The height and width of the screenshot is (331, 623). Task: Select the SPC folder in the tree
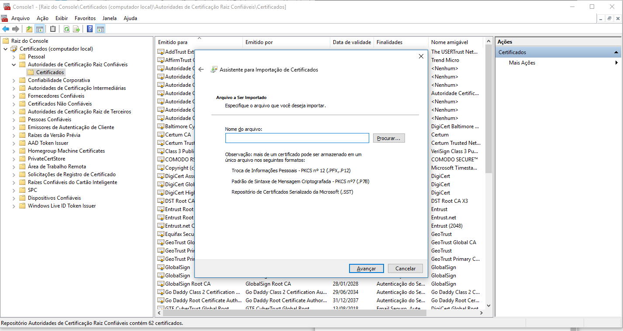click(32, 190)
